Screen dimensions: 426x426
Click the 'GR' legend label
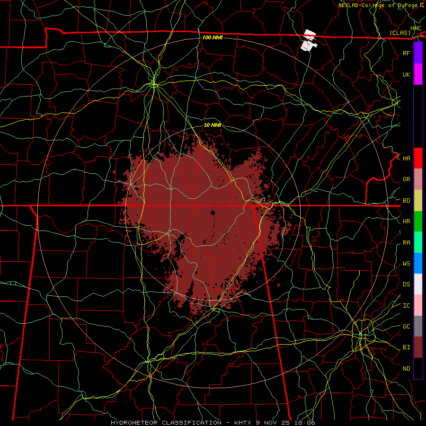point(407,179)
